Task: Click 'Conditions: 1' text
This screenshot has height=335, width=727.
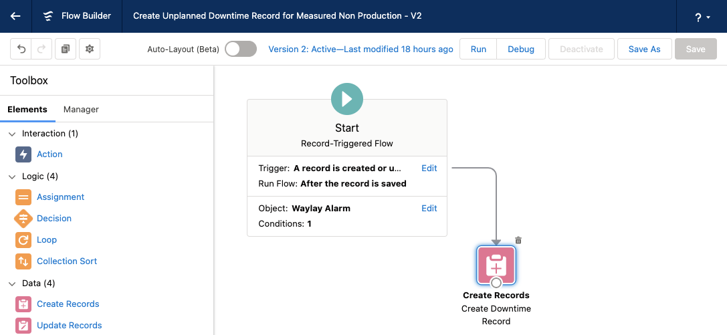Action: pyautogui.click(x=285, y=224)
